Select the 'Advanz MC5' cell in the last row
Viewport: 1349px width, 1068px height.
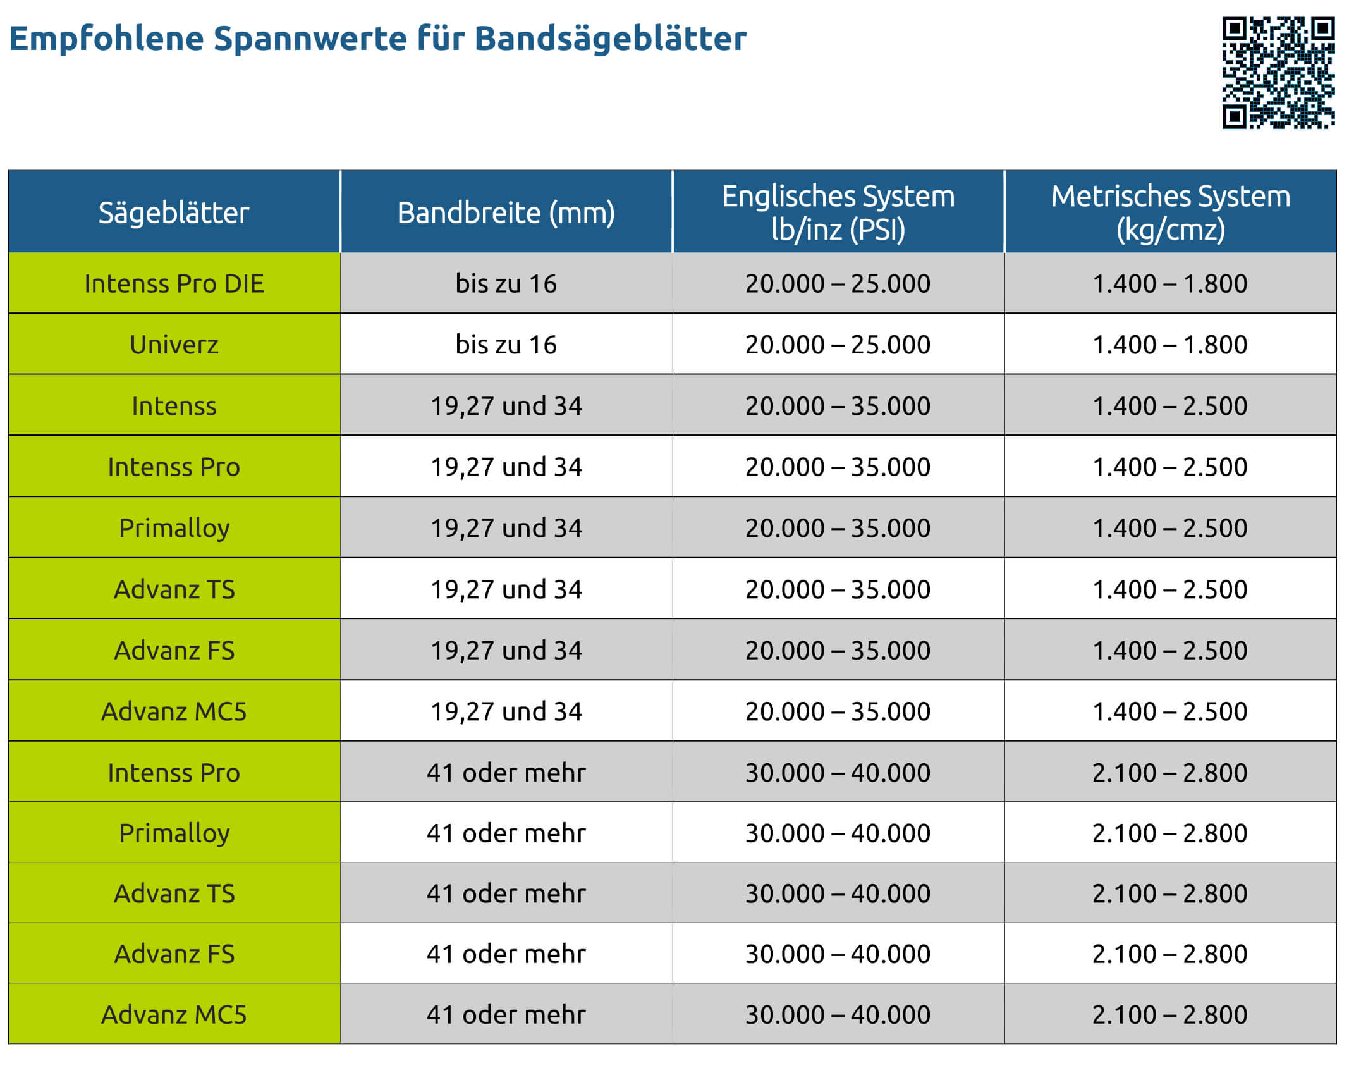coord(174,1014)
